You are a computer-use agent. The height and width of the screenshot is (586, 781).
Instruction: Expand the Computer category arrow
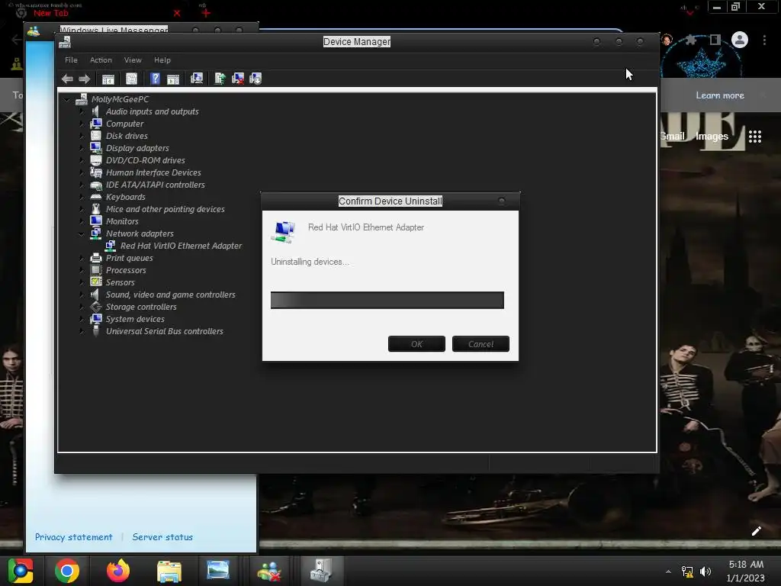point(82,124)
